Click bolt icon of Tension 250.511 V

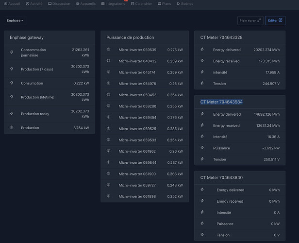pos(202,159)
